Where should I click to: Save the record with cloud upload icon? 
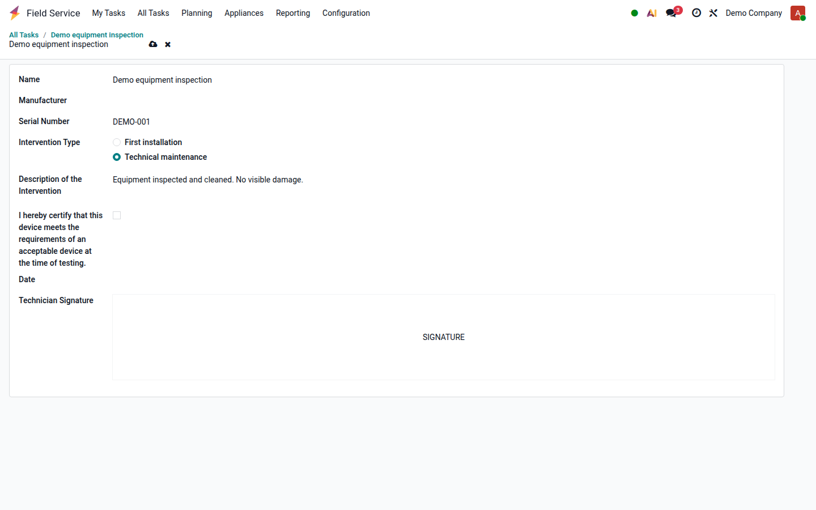[153, 44]
